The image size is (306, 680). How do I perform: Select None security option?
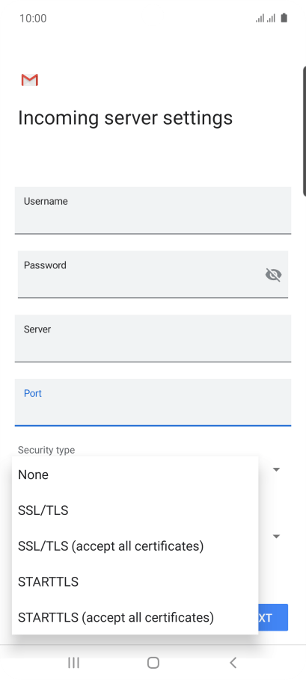click(135, 475)
